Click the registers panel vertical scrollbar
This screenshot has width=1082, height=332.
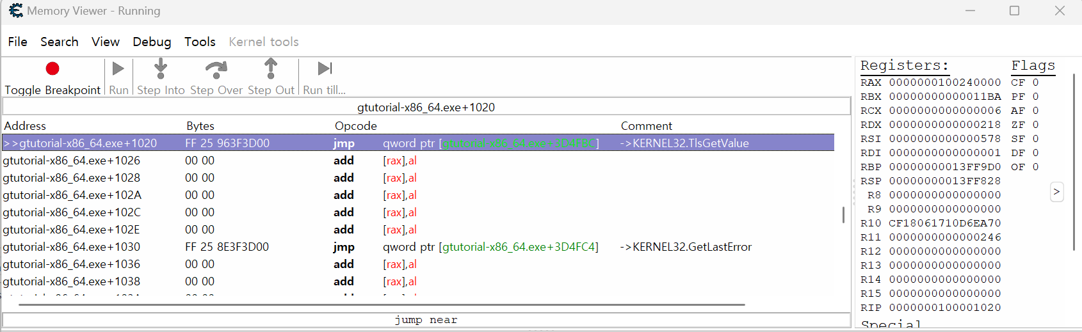click(1074, 163)
